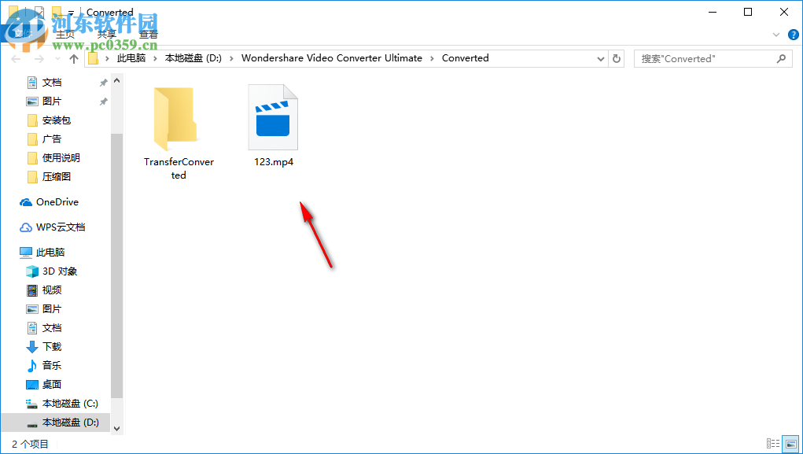Expand breadcrumb arrow after 本地磁盘 (D:)

[231, 58]
